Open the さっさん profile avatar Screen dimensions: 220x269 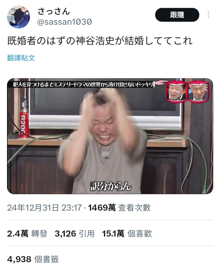(x=18, y=17)
